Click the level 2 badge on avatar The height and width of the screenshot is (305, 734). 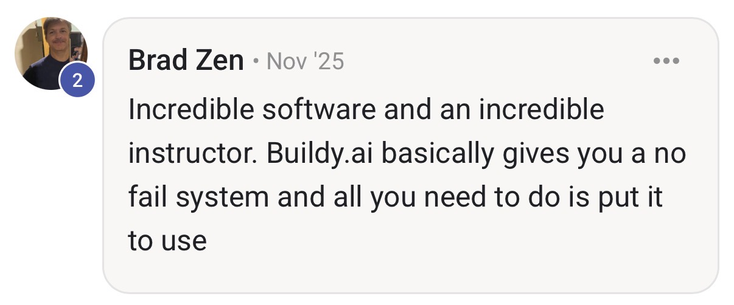pyautogui.click(x=77, y=82)
